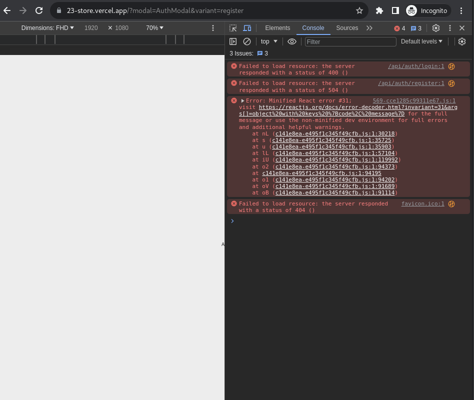The width and height of the screenshot is (474, 400).
Task: Open DevTools settings gear
Action: click(435, 28)
